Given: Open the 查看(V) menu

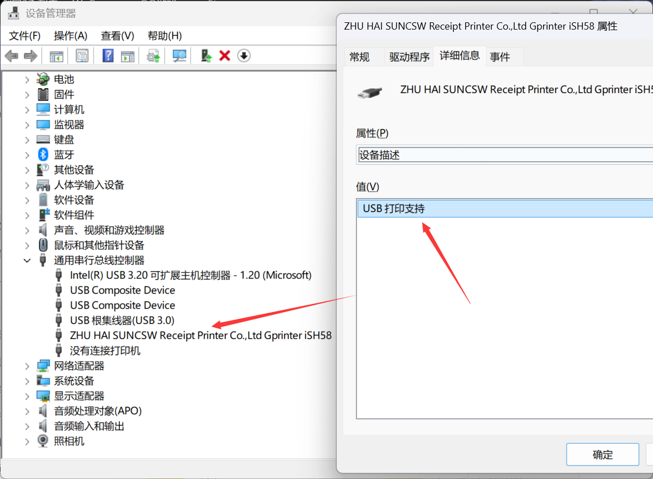Looking at the screenshot, I should [x=118, y=36].
